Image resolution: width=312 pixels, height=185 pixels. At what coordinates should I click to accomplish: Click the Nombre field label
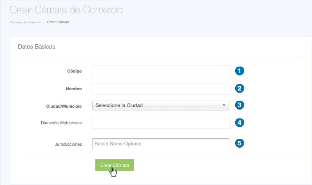tap(74, 89)
